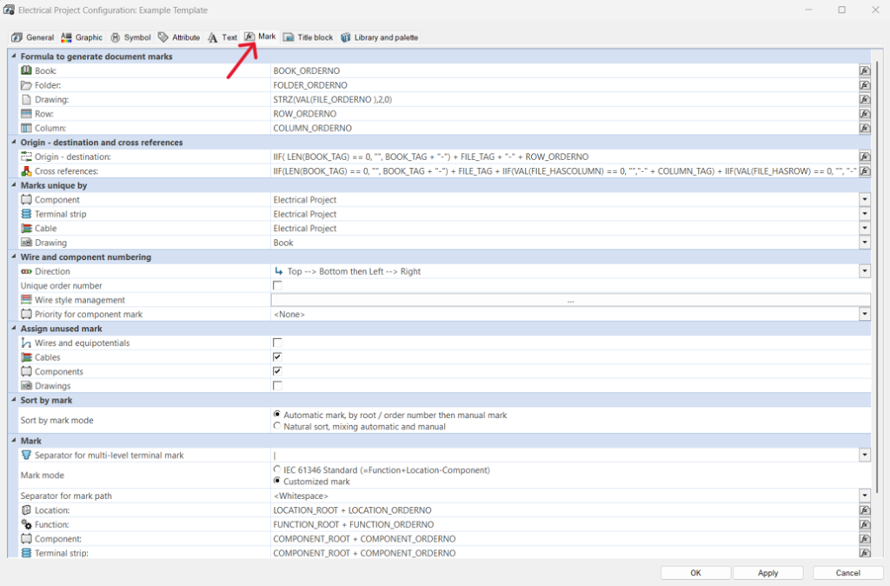The width and height of the screenshot is (890, 586).
Task: Open the Library and palette tab
Action: (x=380, y=37)
